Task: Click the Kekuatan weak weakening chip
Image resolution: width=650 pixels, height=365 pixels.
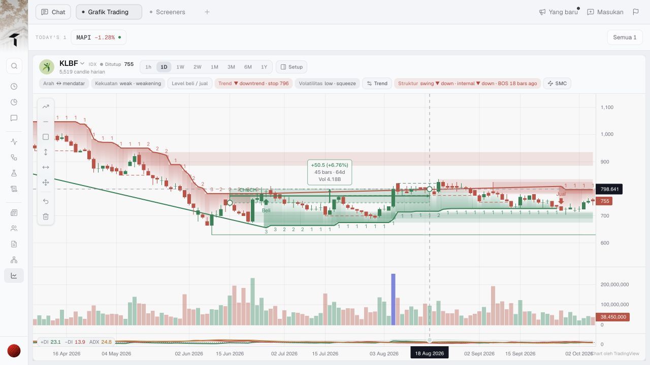Action: point(128,83)
